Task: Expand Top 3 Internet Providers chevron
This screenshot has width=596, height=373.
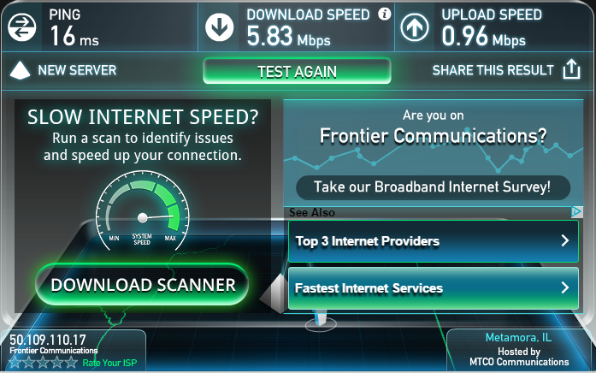Action: 565,240
